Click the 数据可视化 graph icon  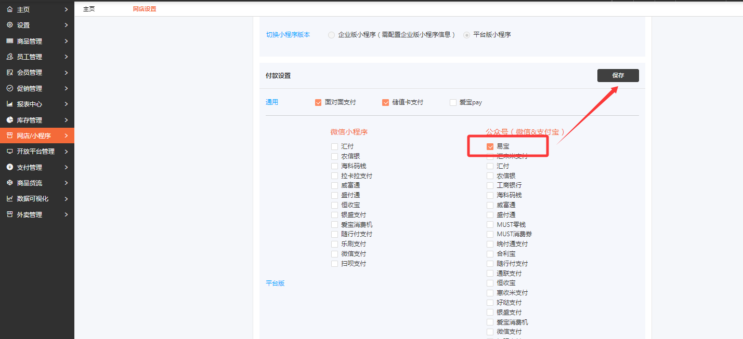(9, 199)
